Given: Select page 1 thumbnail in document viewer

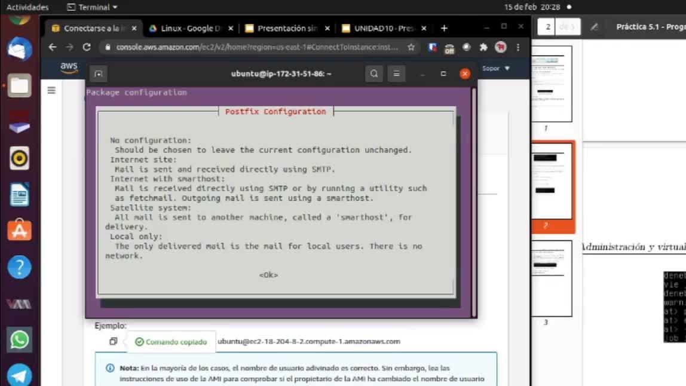Looking at the screenshot, I should coord(552,84).
